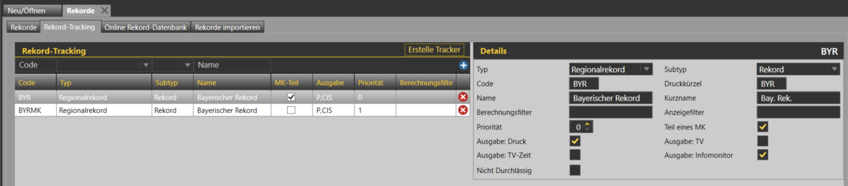848x186 pixels.
Task: Enable Nicht Durchlässig checkbox
Action: 575,170
